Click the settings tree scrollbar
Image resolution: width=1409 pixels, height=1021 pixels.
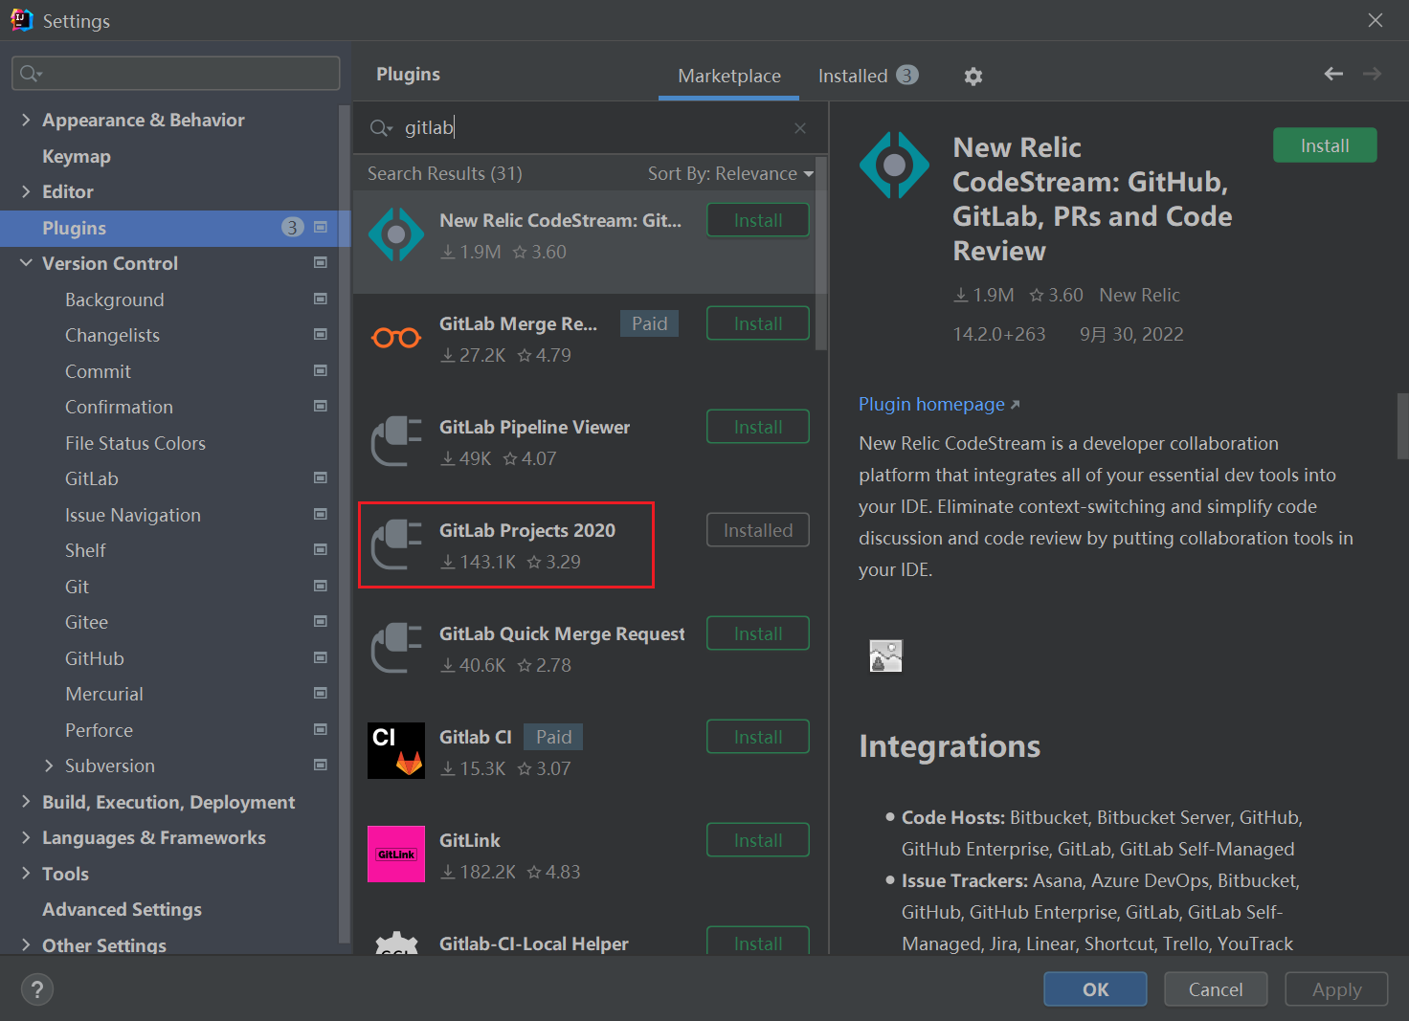click(x=345, y=524)
